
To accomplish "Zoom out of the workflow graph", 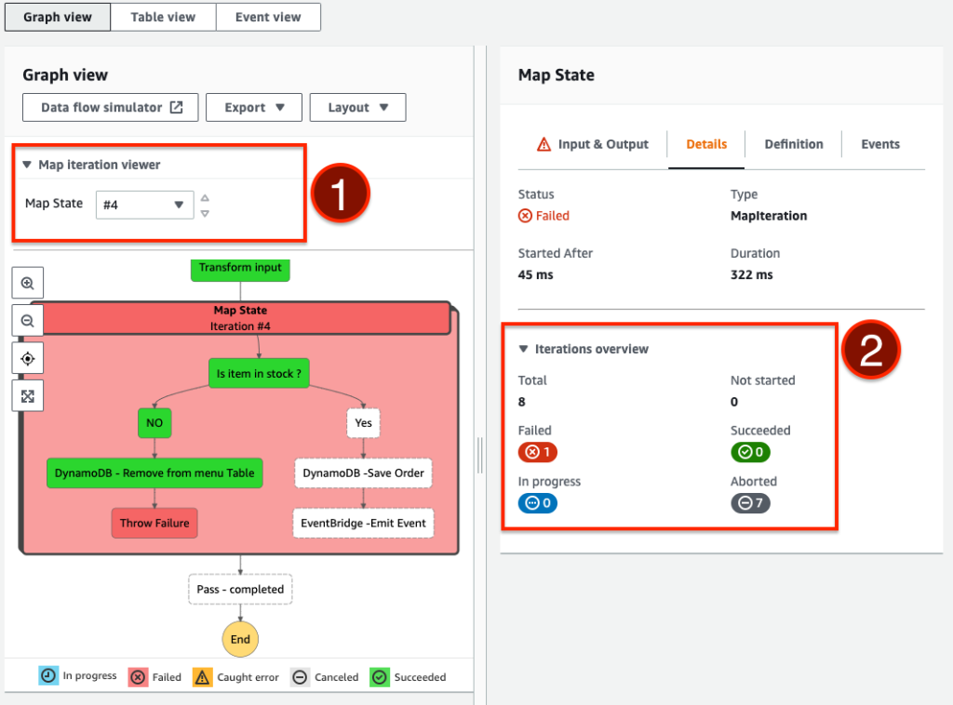I will coord(27,320).
